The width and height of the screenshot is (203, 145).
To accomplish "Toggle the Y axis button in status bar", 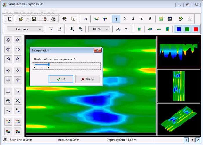I will point(192,140).
